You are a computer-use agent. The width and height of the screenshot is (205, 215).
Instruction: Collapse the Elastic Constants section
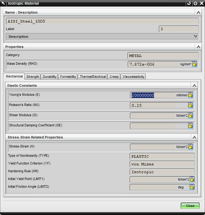click(x=194, y=85)
